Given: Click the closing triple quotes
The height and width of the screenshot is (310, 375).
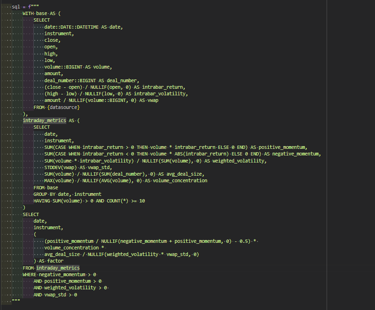Looking at the screenshot, I should 16,301.
